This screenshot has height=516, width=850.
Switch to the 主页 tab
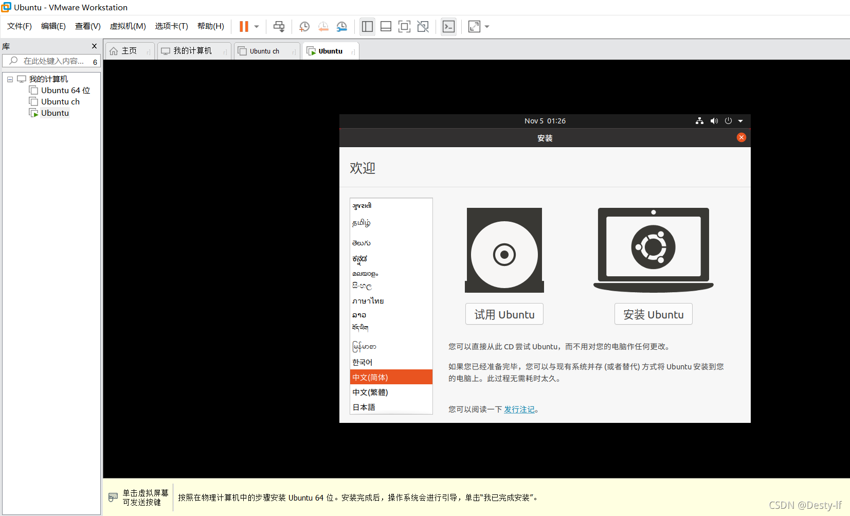tap(129, 51)
